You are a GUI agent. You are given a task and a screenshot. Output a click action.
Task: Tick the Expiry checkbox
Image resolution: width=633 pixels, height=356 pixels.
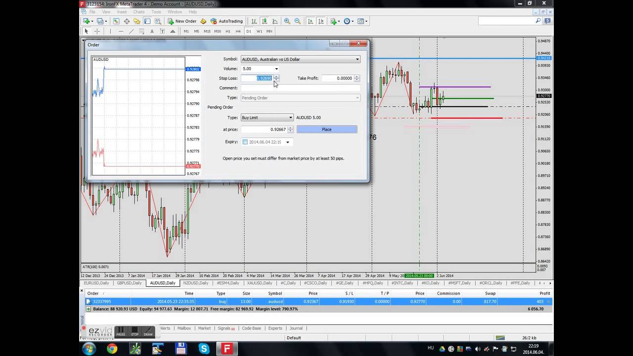(245, 142)
